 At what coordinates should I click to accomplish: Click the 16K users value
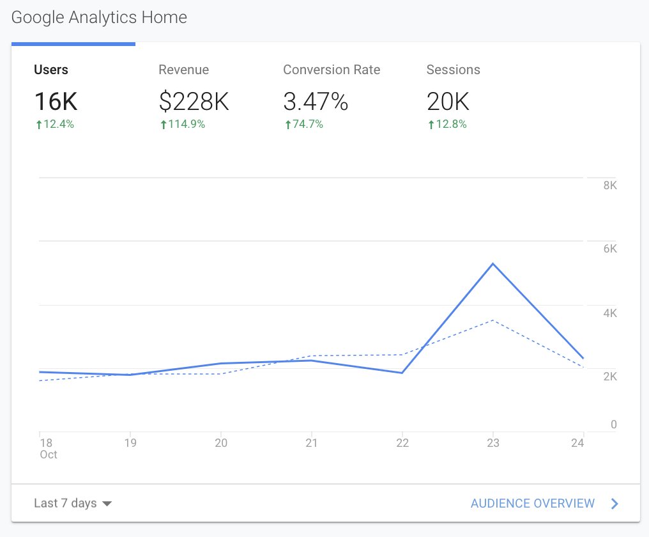pyautogui.click(x=56, y=101)
